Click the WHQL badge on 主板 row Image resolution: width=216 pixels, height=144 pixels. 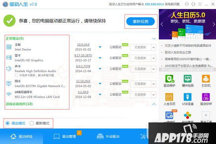[125, 45]
